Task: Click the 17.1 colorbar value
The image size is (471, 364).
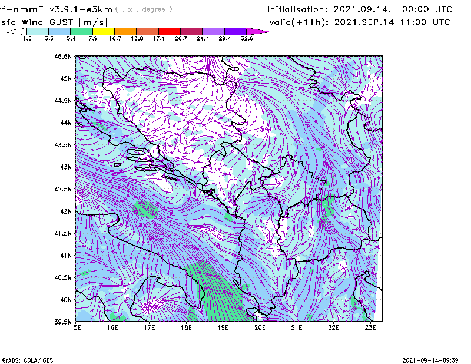Action: 159,38
